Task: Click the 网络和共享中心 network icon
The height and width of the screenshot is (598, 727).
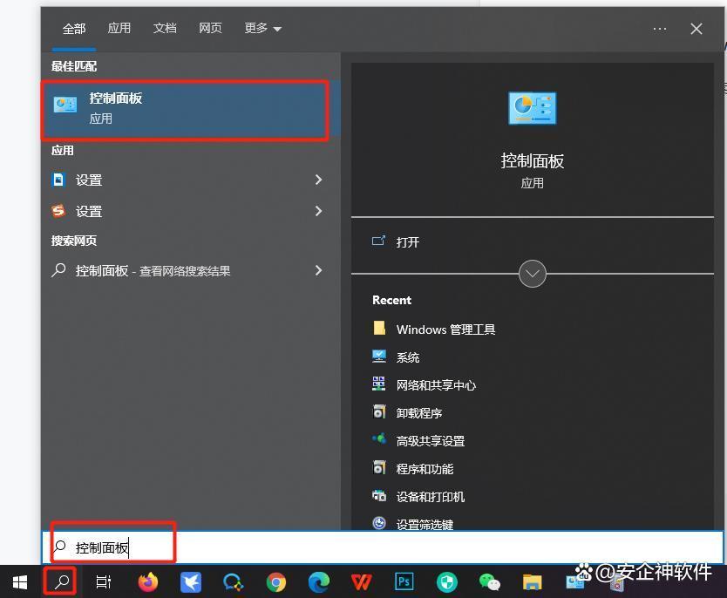Action: click(x=379, y=384)
